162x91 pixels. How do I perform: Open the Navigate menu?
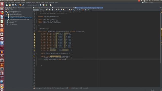coord(17,3)
